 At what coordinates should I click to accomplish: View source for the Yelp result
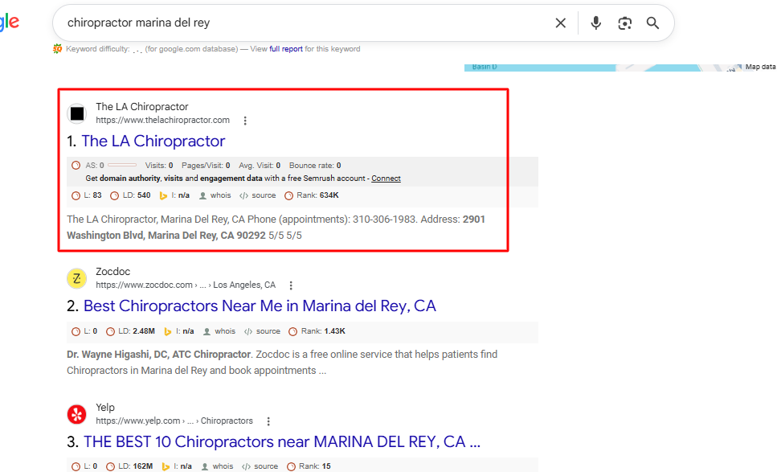tap(260, 466)
